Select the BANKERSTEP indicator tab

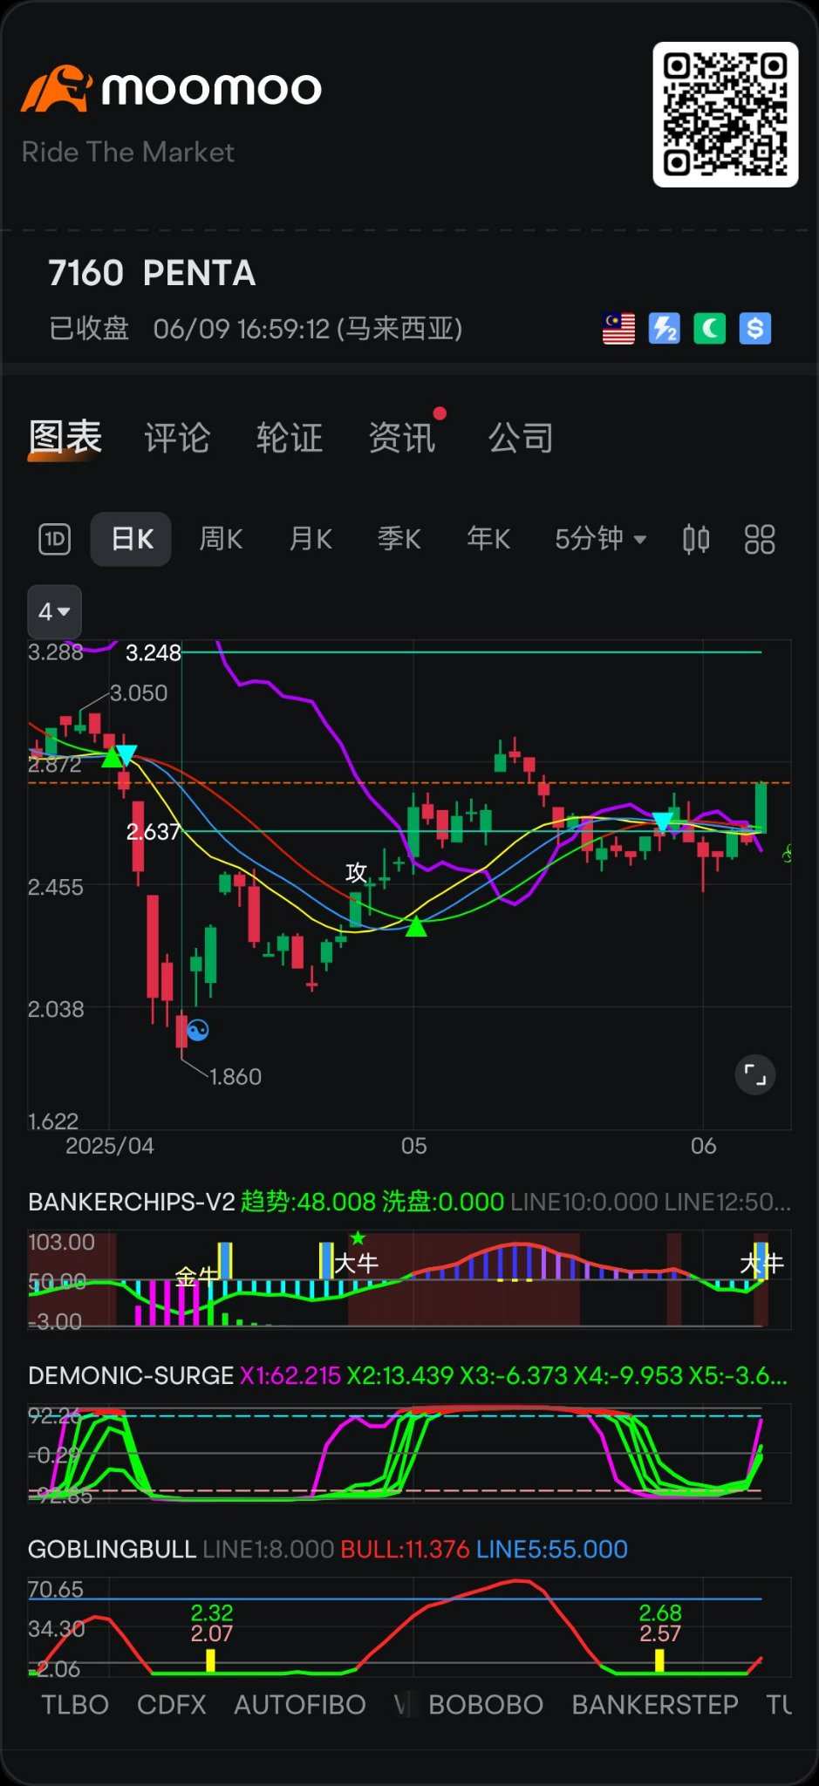point(655,1704)
